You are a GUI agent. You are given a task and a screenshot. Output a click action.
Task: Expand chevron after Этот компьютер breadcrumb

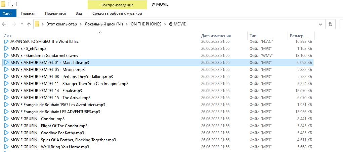[x=81, y=24]
